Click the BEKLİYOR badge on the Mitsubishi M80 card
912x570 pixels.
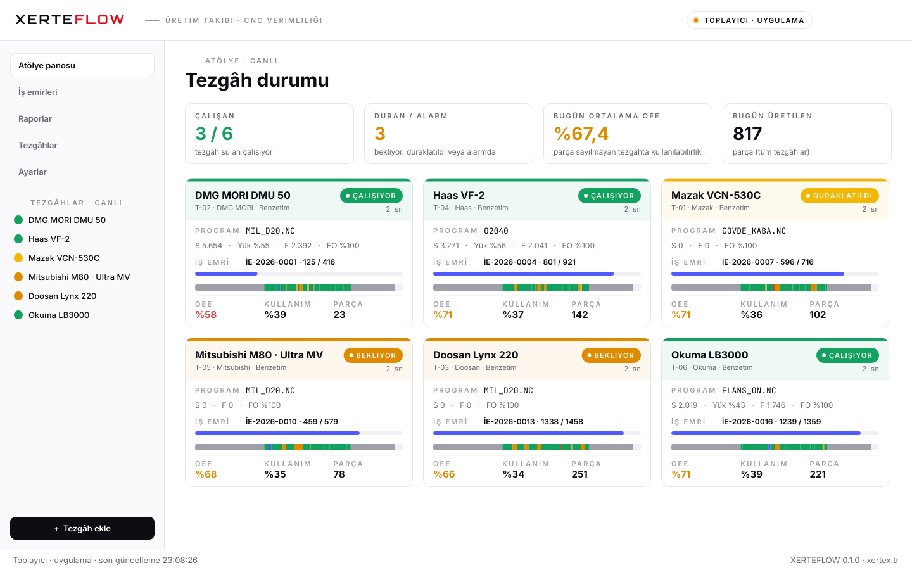coord(373,355)
